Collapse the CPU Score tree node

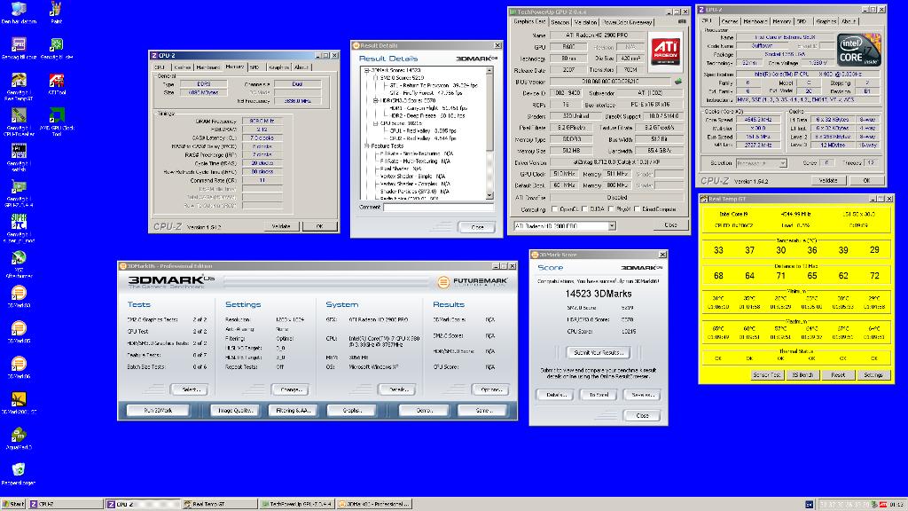(375, 122)
